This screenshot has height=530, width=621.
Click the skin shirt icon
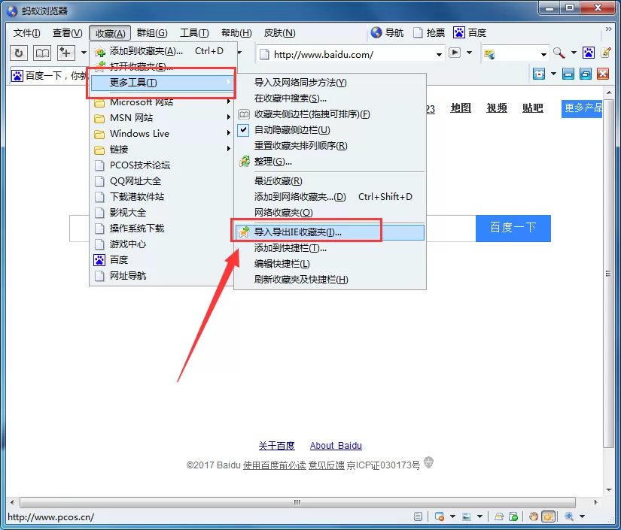[539, 74]
